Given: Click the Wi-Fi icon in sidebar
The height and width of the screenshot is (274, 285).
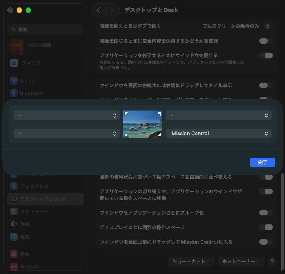Looking at the screenshot, I should pyautogui.click(x=14, y=81).
